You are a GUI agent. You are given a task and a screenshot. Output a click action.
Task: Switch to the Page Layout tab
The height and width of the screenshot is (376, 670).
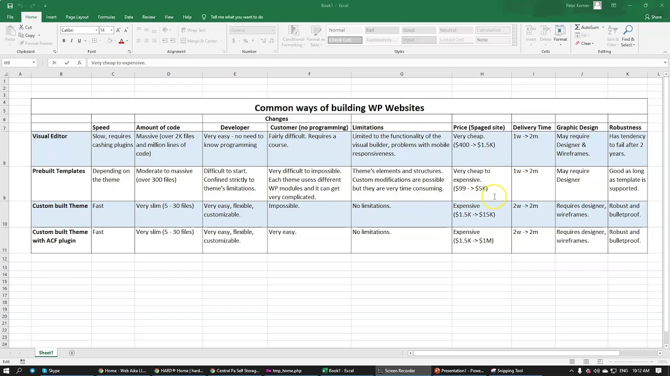[x=77, y=17]
